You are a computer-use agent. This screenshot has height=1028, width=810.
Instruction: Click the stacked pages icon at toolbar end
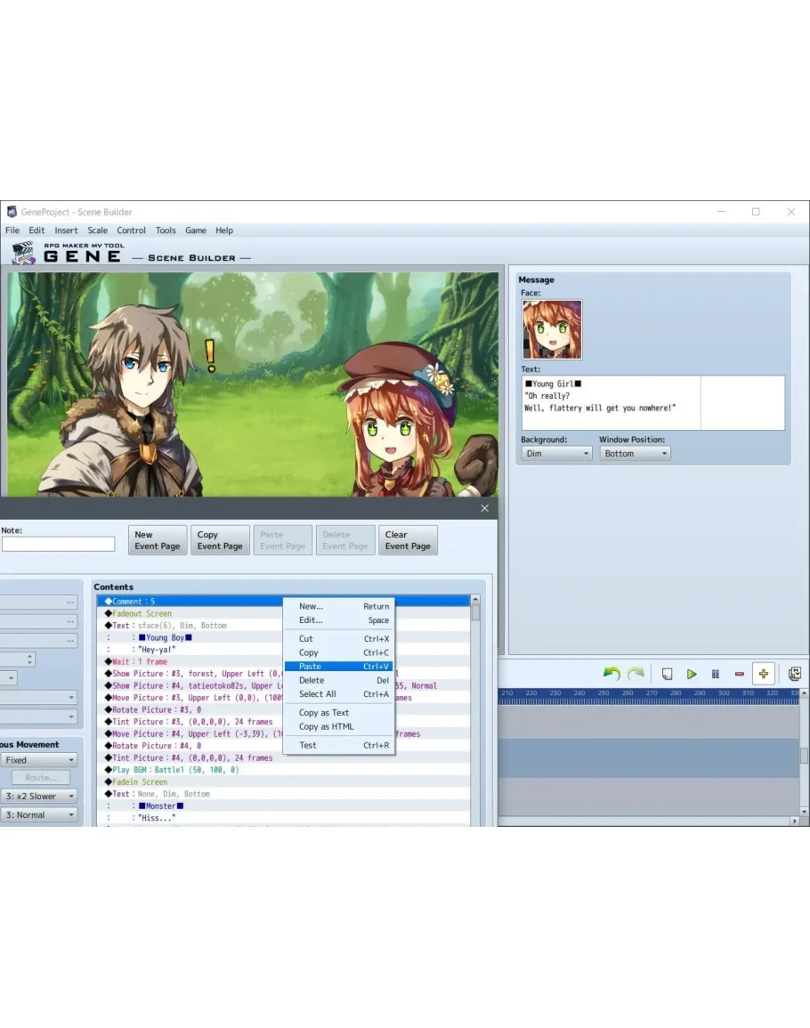coord(795,675)
